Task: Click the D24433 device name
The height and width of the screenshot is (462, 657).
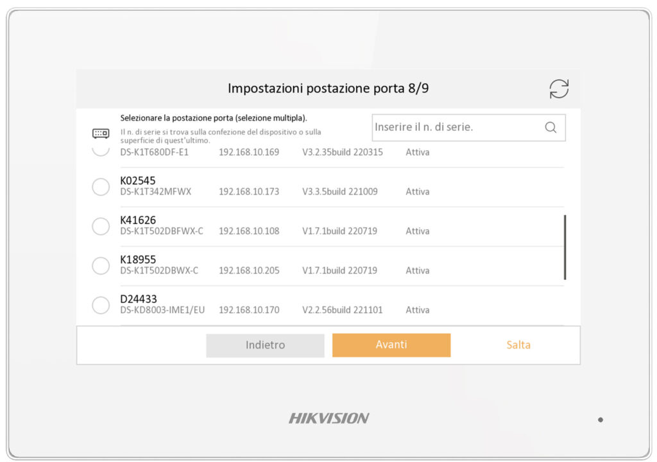Action: click(x=139, y=299)
